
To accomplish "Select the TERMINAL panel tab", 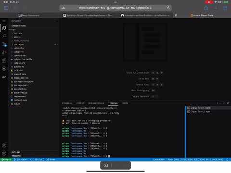I will coord(113,103).
